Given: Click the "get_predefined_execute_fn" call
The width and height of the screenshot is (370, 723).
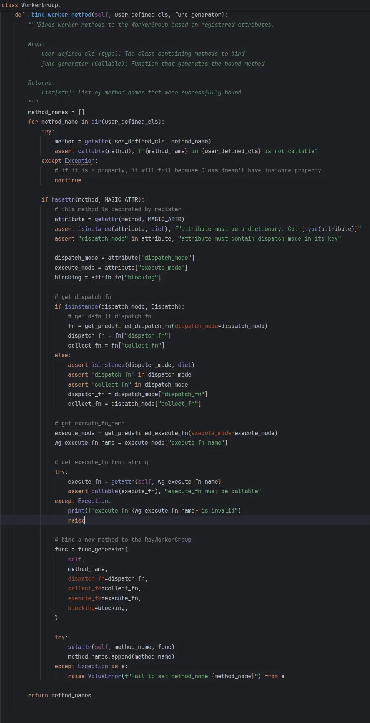Looking at the screenshot, I should [x=146, y=433].
